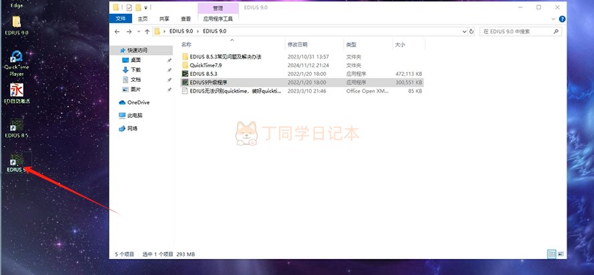Select the EDIUS 9.0 desktop folder
Screen dimensions: 594x275
point(16,23)
